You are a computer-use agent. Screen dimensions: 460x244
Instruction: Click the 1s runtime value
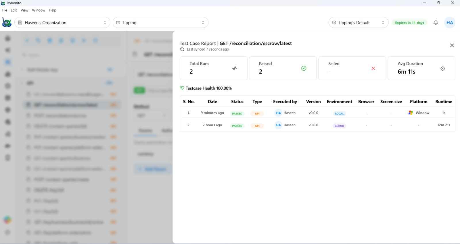pyautogui.click(x=444, y=113)
